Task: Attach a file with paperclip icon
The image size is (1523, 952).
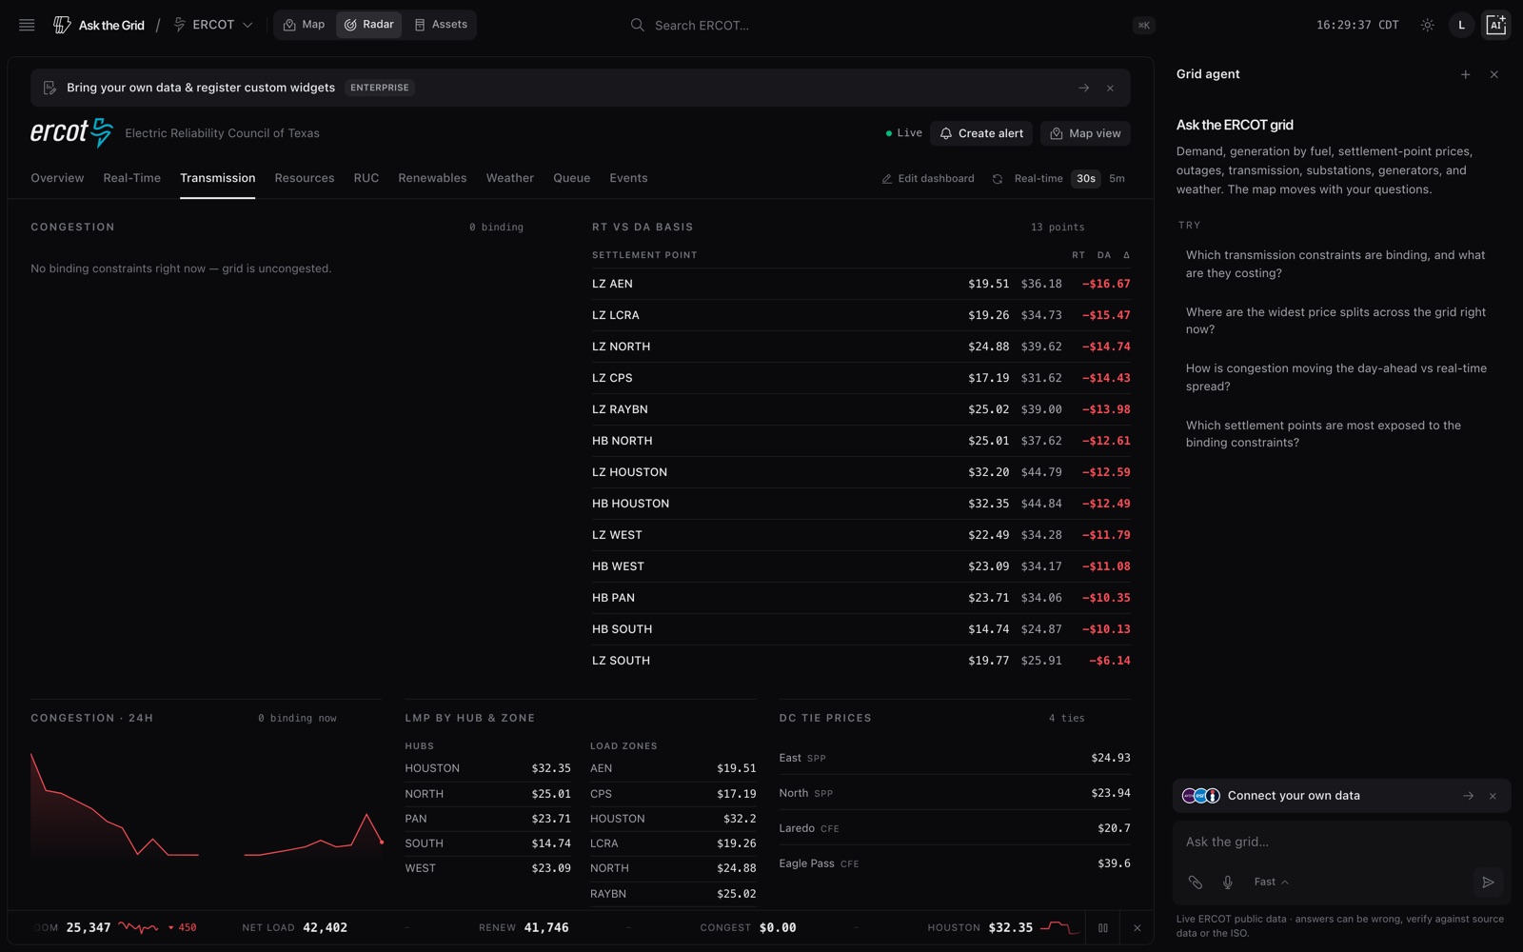Action: pos(1196,883)
